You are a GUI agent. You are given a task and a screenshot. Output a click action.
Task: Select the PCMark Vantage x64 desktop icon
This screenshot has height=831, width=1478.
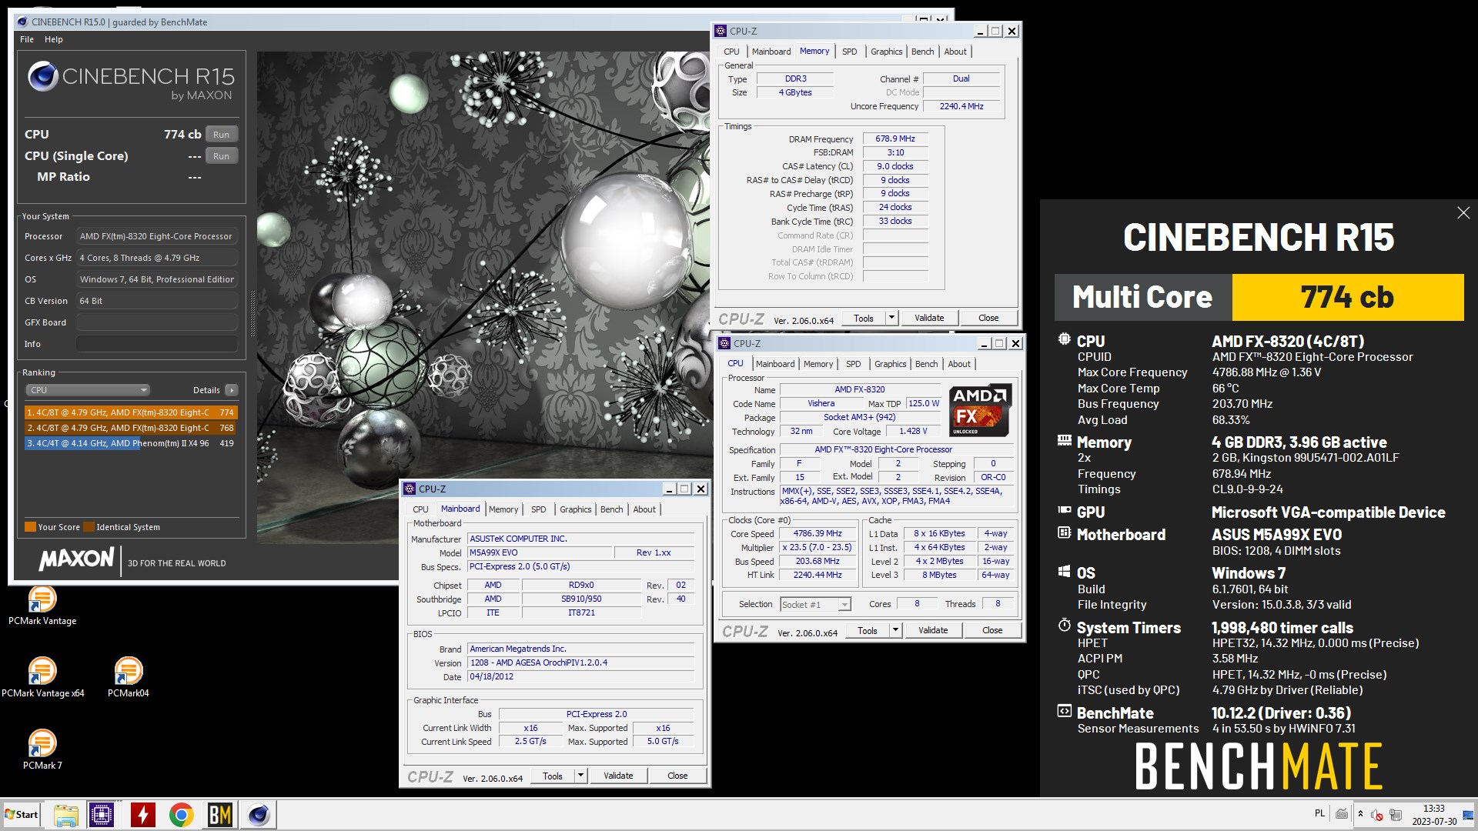42,677
